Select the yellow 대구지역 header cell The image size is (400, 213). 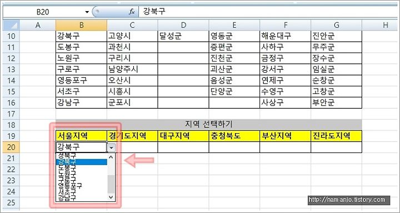[183, 136]
